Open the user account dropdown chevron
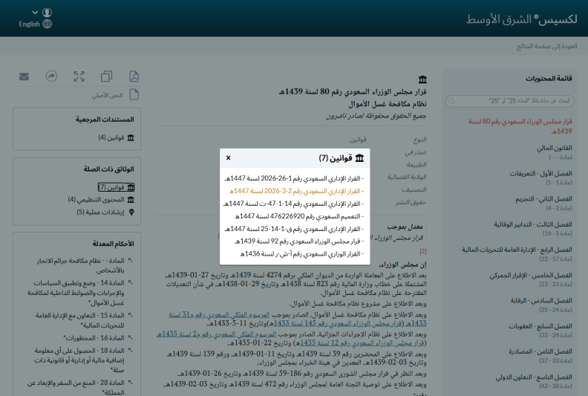Screen dimensions: 588x396 pos(35,13)
